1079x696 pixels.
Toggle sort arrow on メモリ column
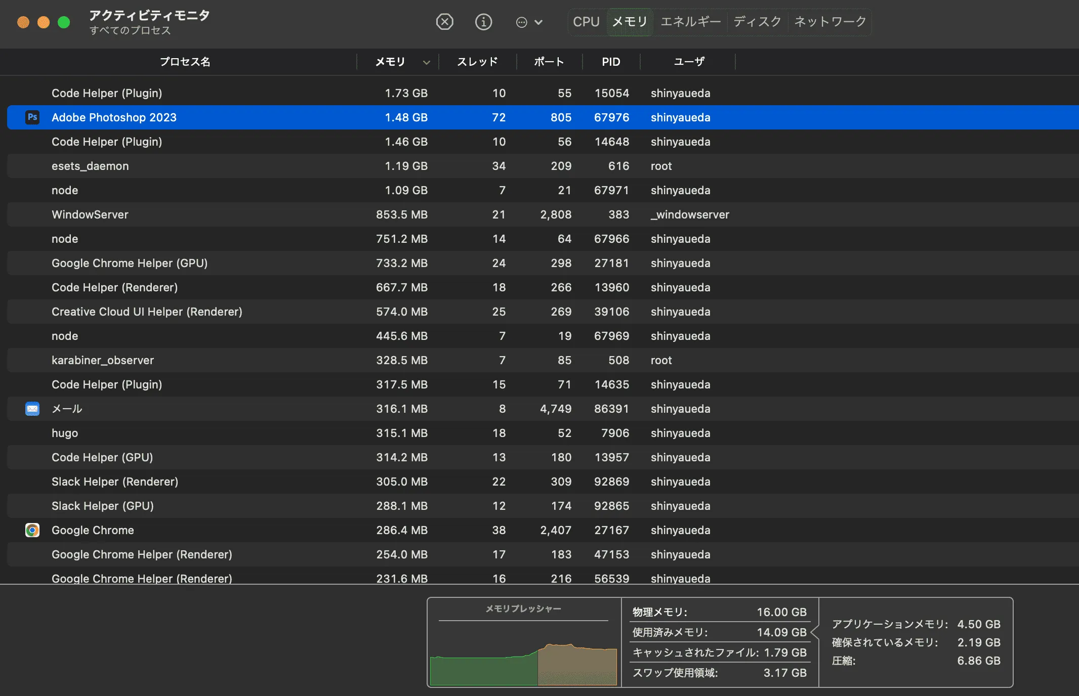(427, 62)
